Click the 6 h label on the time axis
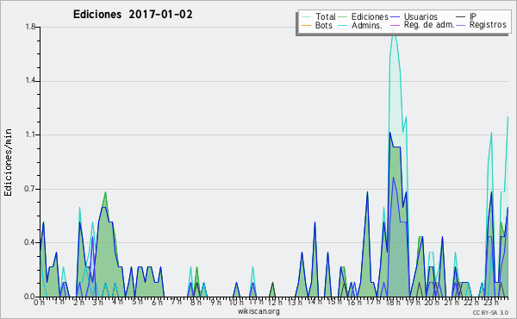Image resolution: width=517 pixels, height=319 pixels. tap(157, 302)
